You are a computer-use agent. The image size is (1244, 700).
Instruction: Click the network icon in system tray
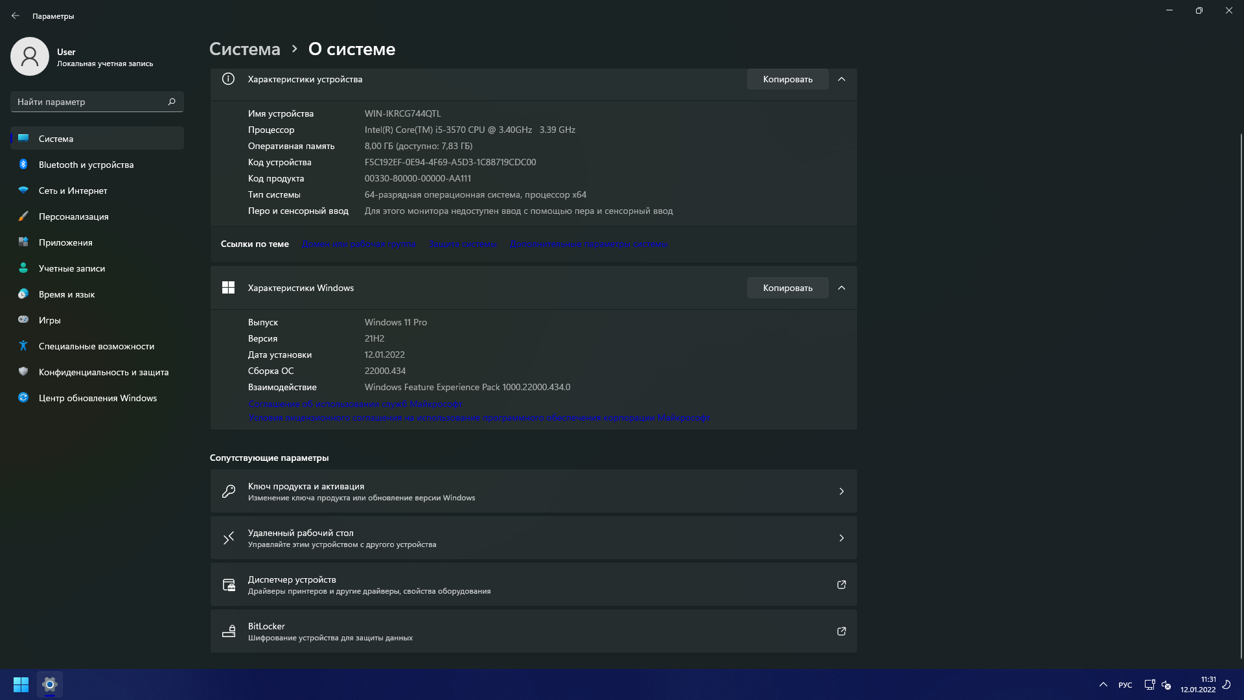(1149, 684)
